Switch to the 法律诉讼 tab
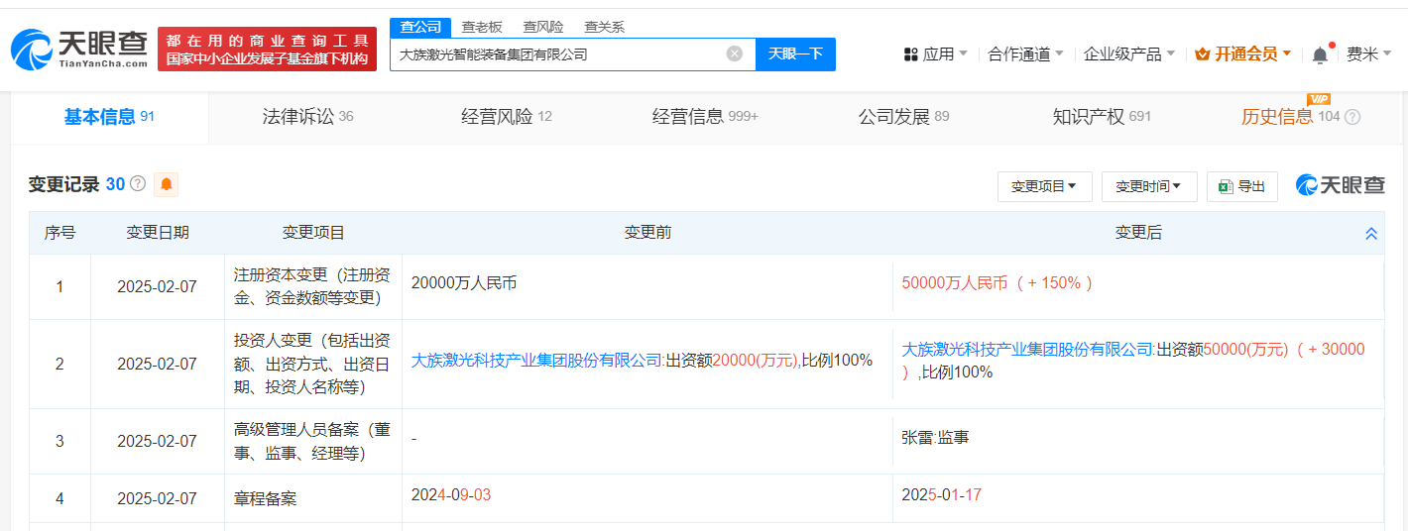This screenshot has width=1408, height=531. (x=307, y=117)
